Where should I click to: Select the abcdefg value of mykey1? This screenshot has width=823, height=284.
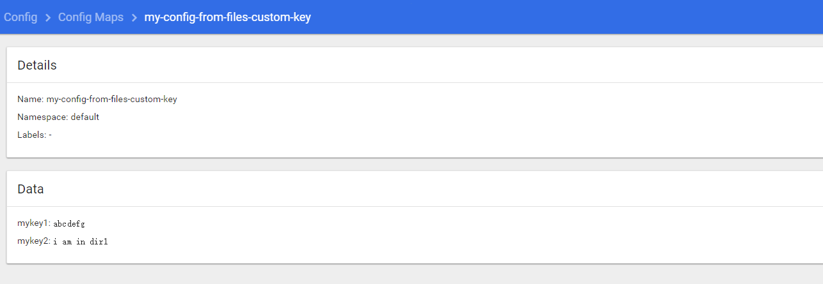(69, 224)
